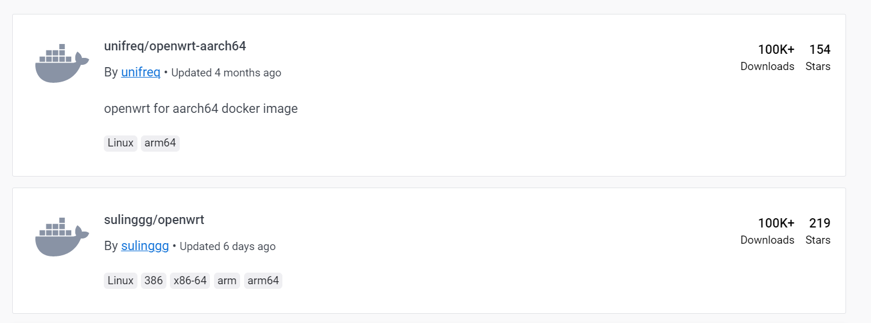Open the unifreq/openwrt-aarch64 repository title
871x323 pixels.
pos(175,46)
